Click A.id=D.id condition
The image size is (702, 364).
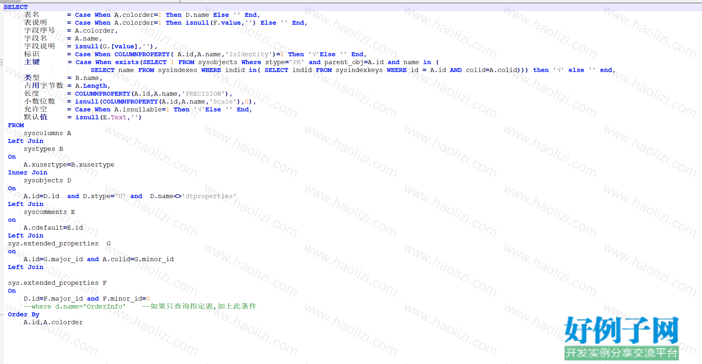coord(41,196)
